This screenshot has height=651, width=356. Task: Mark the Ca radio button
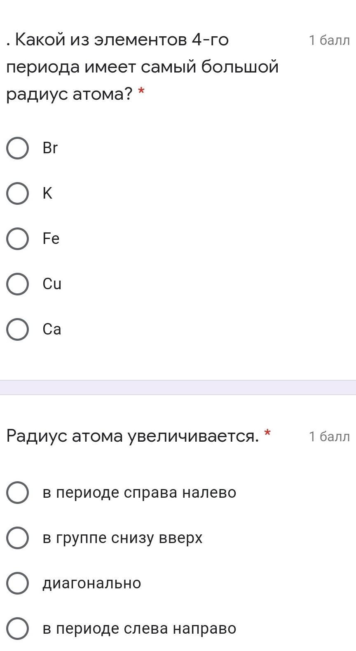[18, 330]
